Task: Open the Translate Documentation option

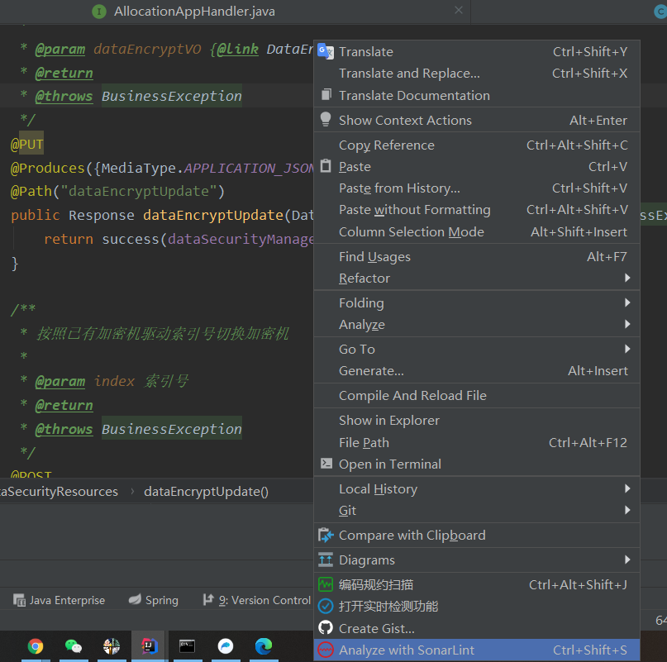Action: point(413,96)
